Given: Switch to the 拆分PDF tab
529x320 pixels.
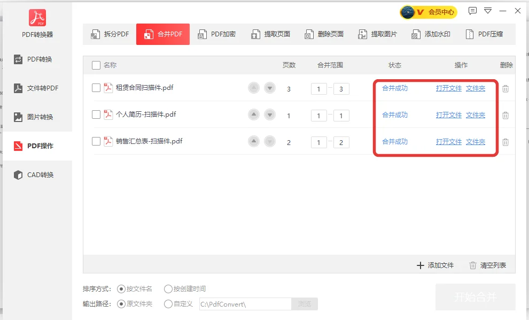Looking at the screenshot, I should (110, 34).
